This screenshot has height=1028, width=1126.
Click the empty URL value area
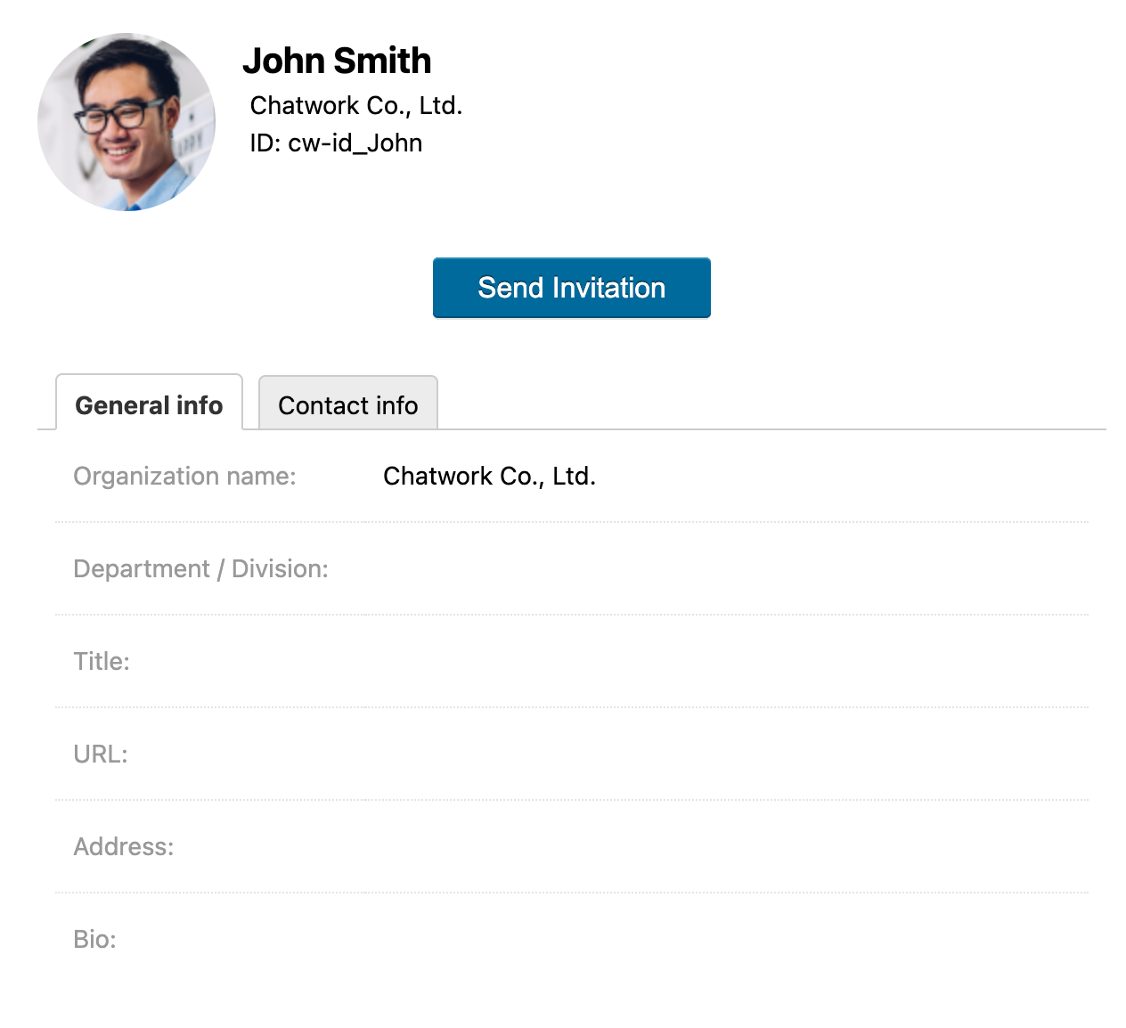click(727, 754)
